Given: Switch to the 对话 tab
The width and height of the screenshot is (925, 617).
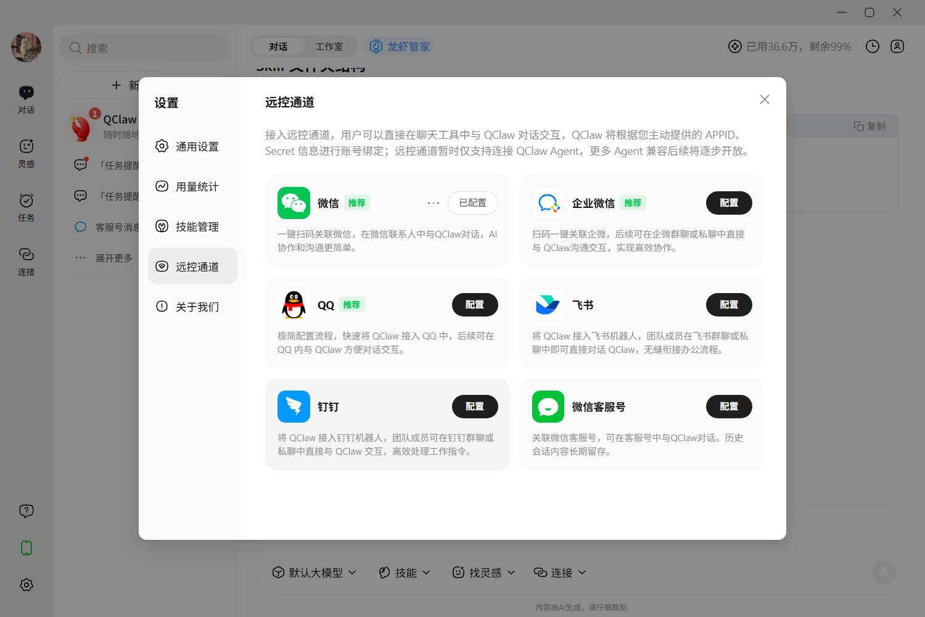Looking at the screenshot, I should [278, 47].
